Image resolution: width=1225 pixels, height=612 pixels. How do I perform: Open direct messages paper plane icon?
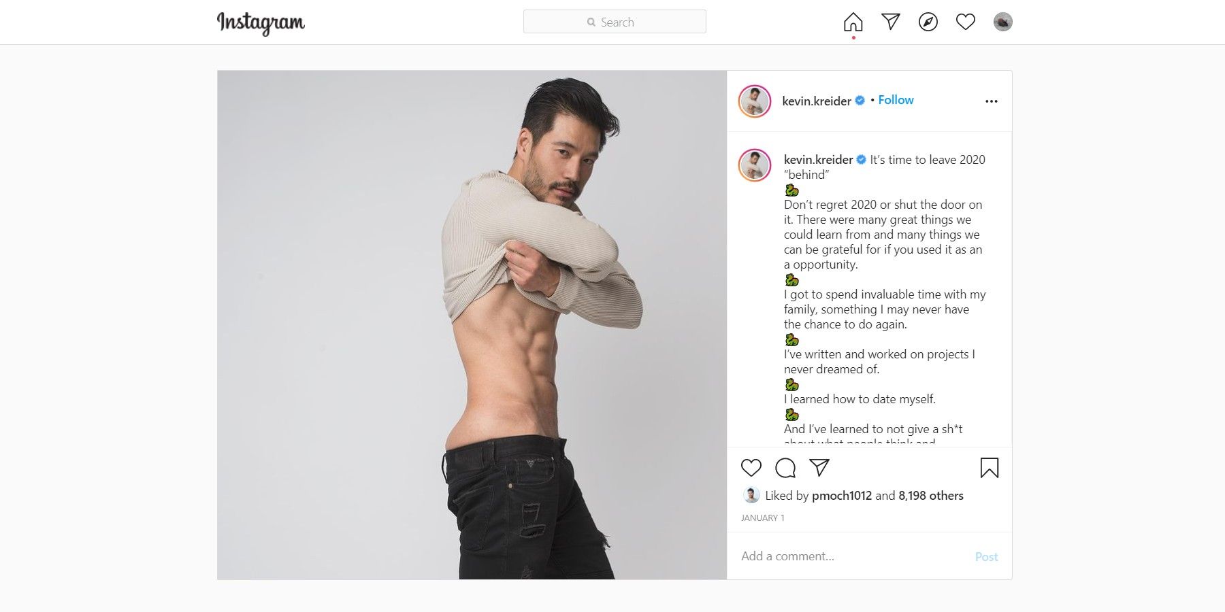click(x=891, y=22)
